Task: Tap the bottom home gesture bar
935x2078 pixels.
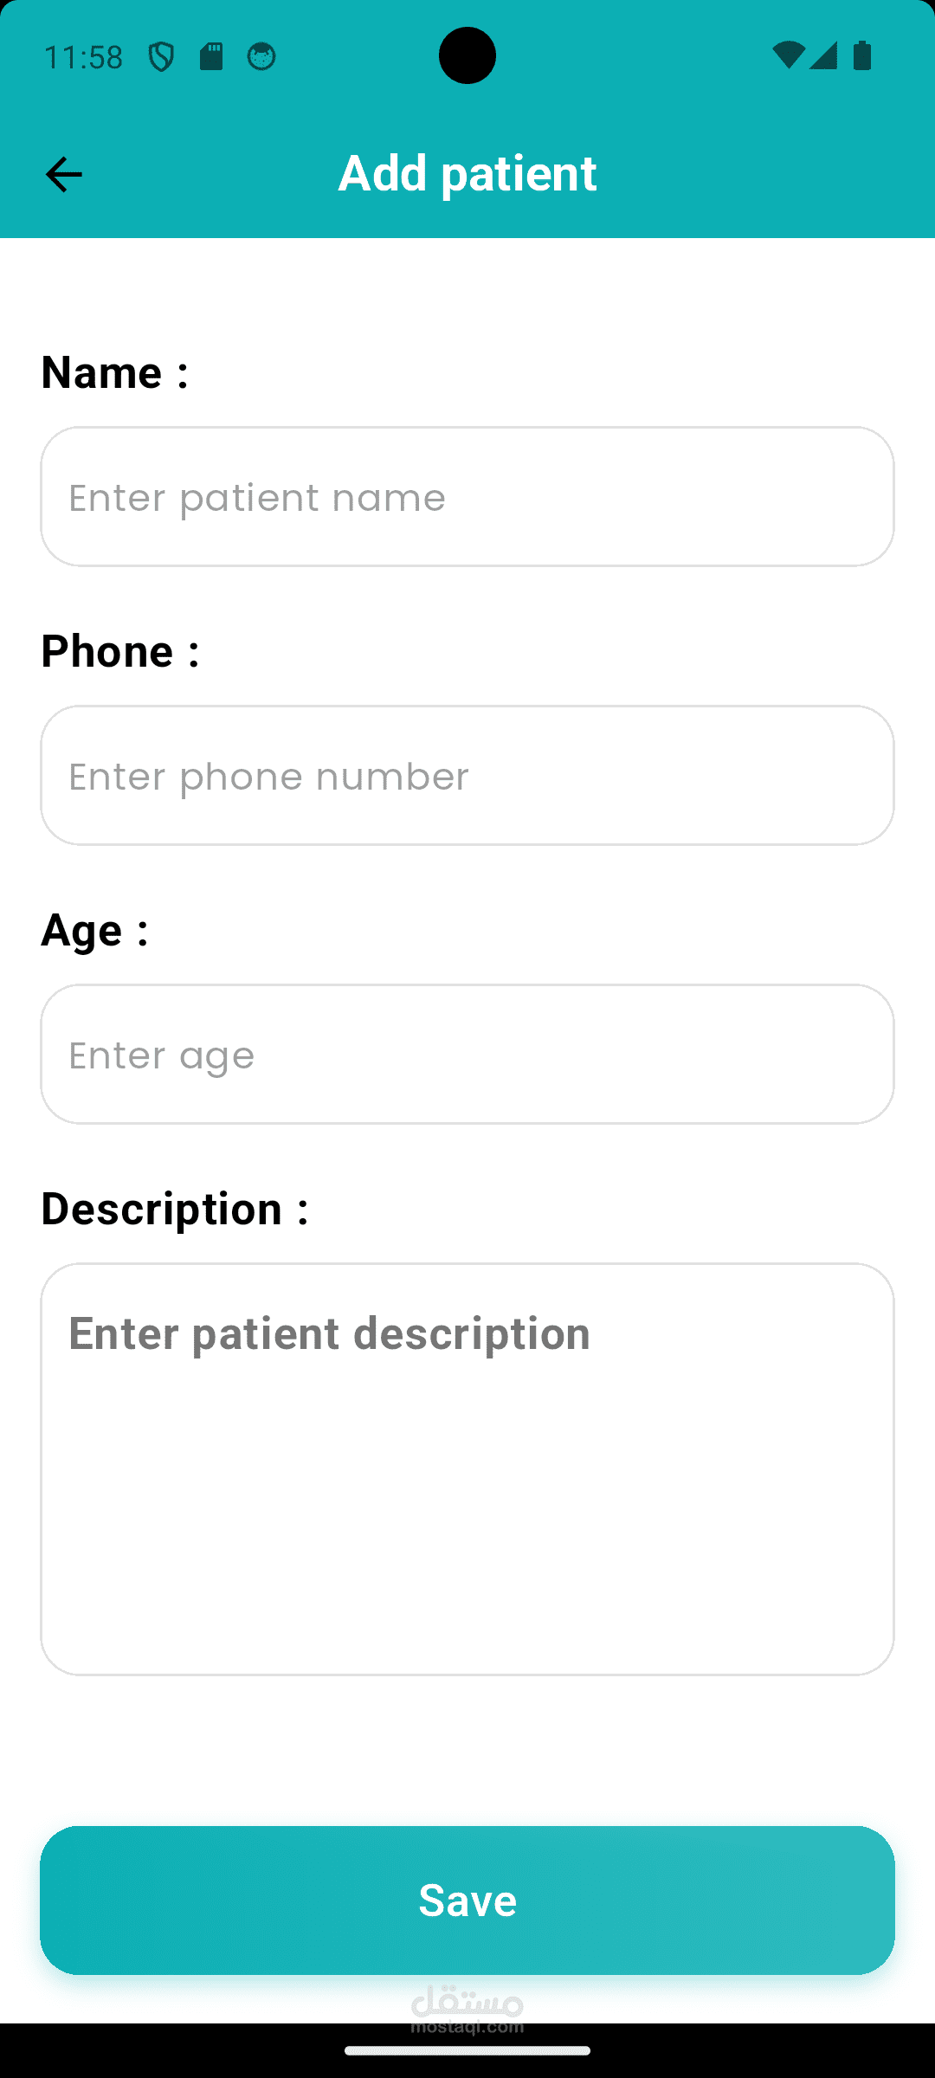Action: (467, 2050)
